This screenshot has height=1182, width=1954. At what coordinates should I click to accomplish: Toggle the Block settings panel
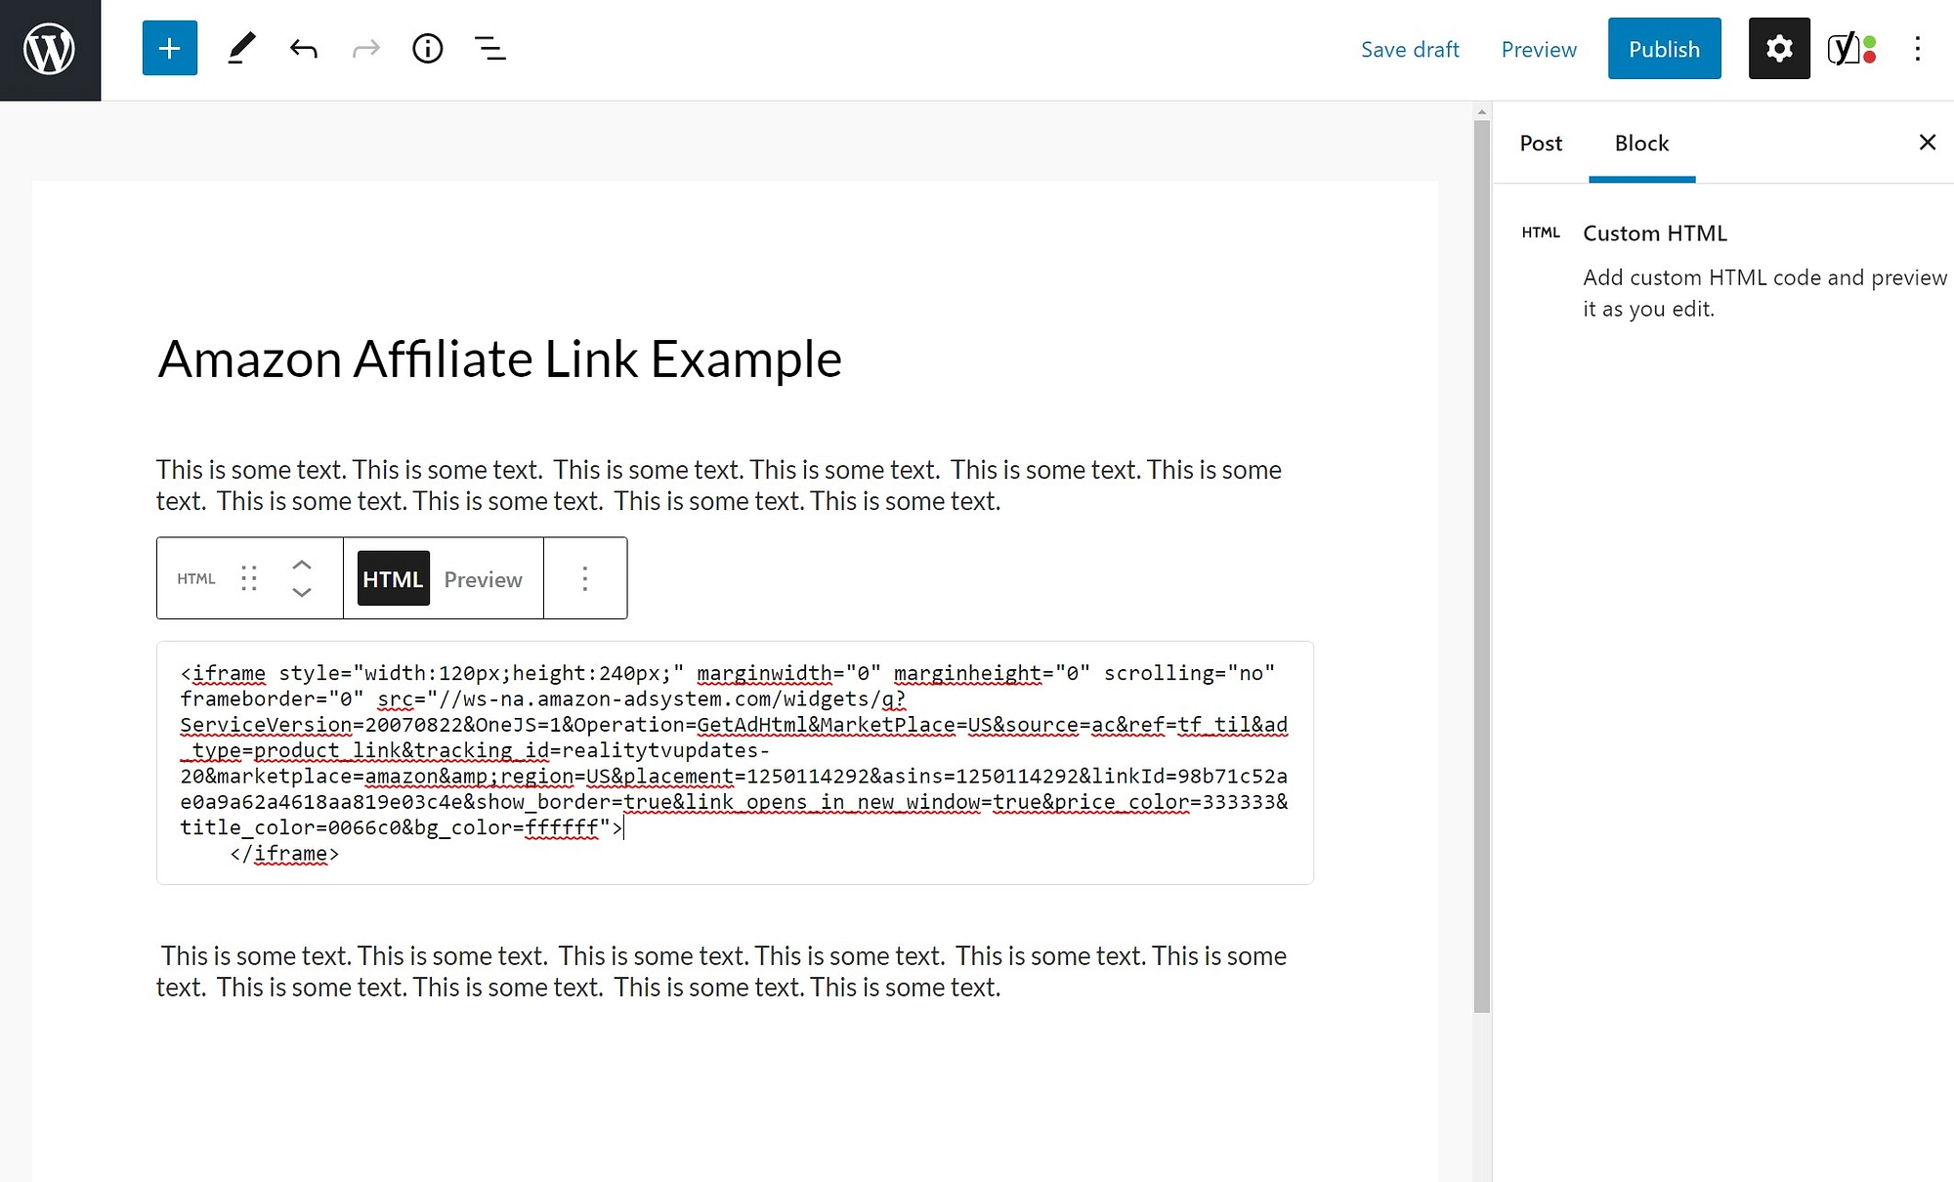tap(1779, 49)
